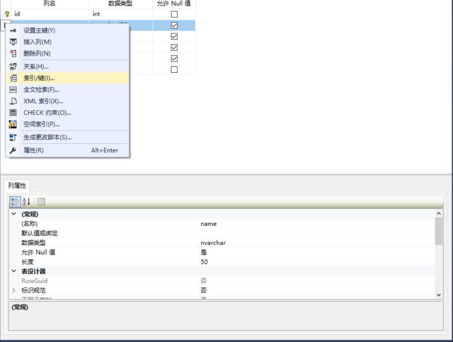Click scrollbar down arrow in properties
Viewport: 453px width, 342px height.
(x=438, y=294)
